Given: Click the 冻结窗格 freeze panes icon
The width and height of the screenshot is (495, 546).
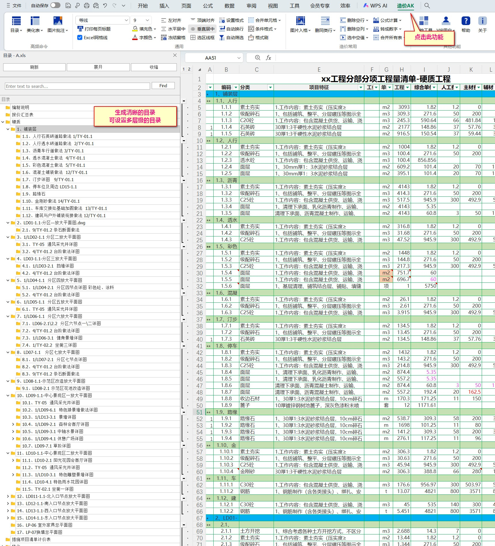Looking at the screenshot, I should click(x=164, y=38).
